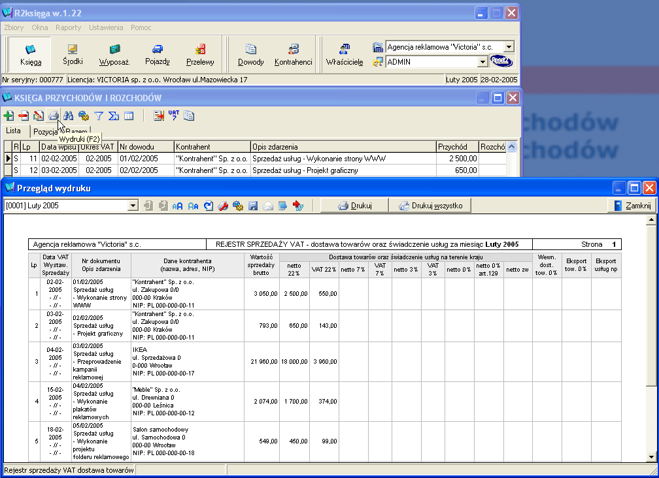The height and width of the screenshot is (478, 659).
Task: Click the Przychód column header
Action: point(458,147)
